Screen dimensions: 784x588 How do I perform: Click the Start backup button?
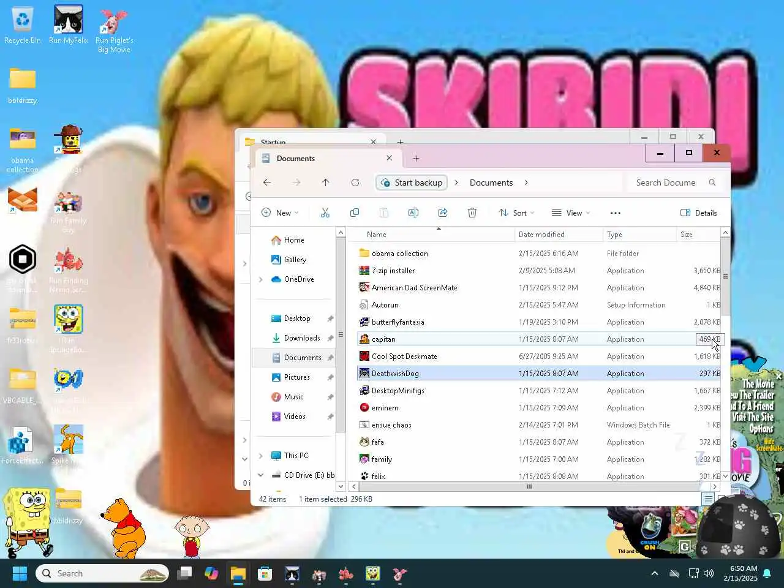coord(412,183)
